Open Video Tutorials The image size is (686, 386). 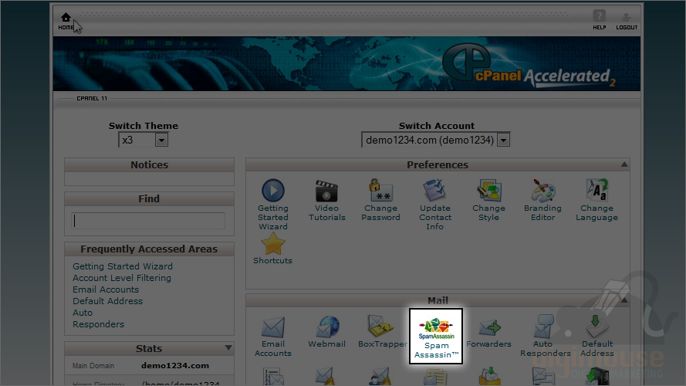(x=327, y=201)
